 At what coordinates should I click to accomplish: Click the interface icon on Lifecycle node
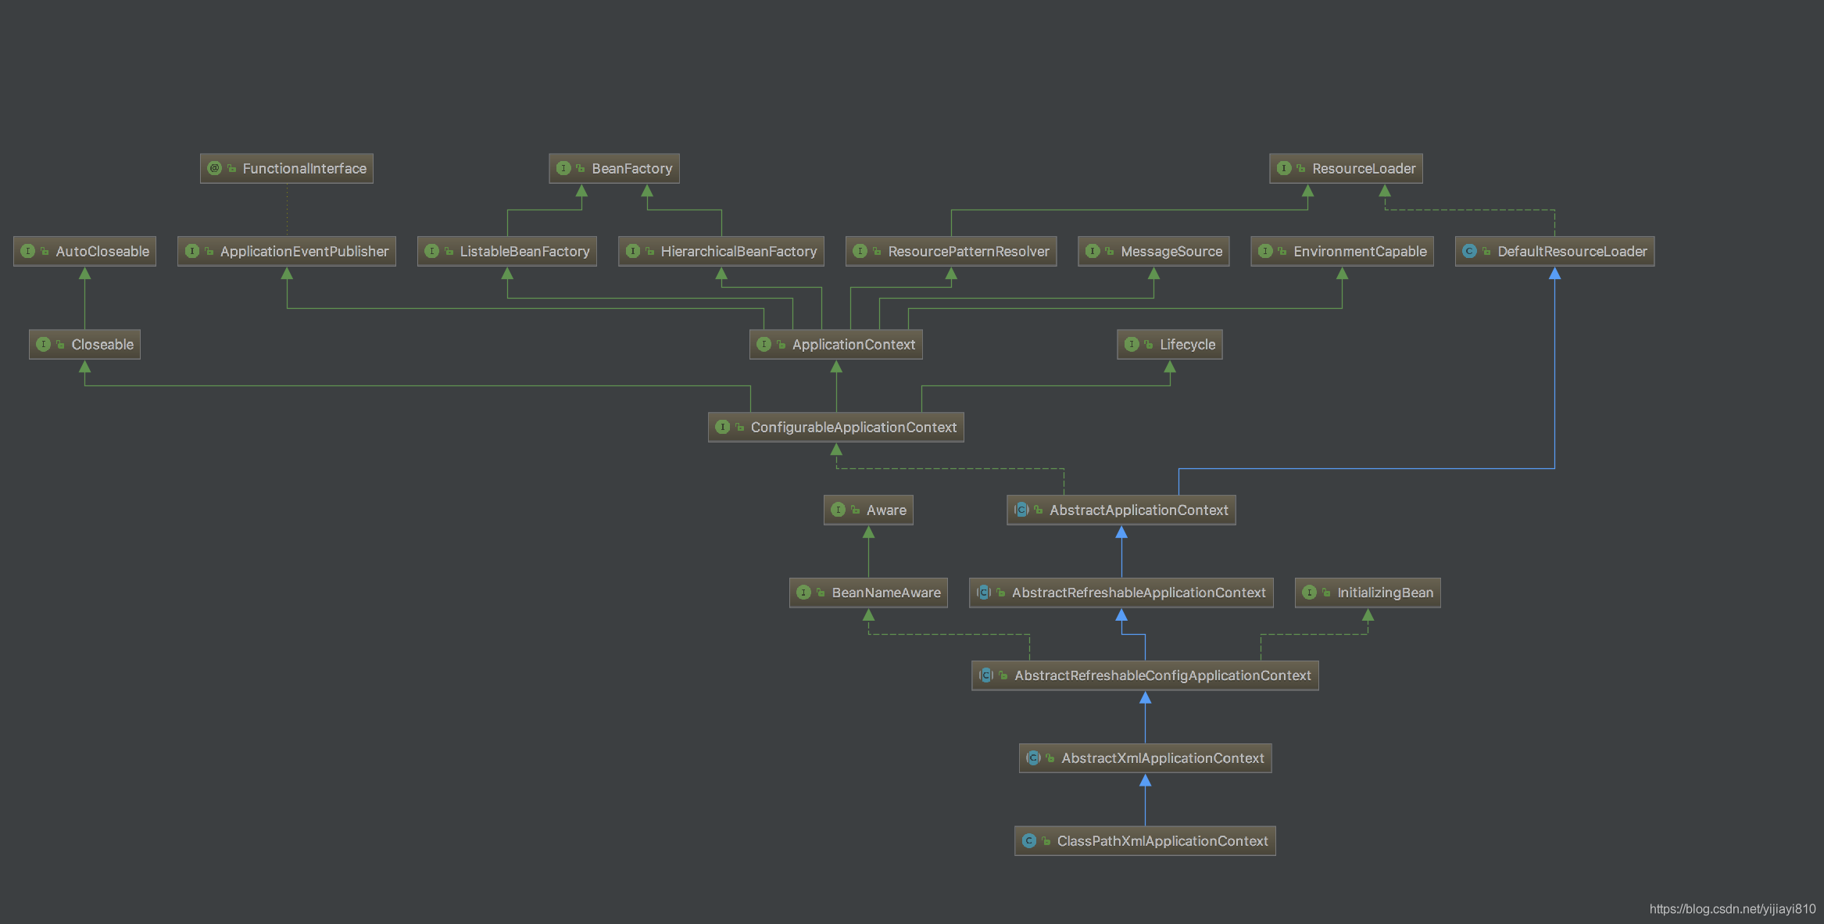point(1131,344)
